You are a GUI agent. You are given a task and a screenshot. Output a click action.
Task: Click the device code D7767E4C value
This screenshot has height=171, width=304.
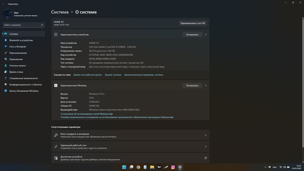(x=111, y=55)
